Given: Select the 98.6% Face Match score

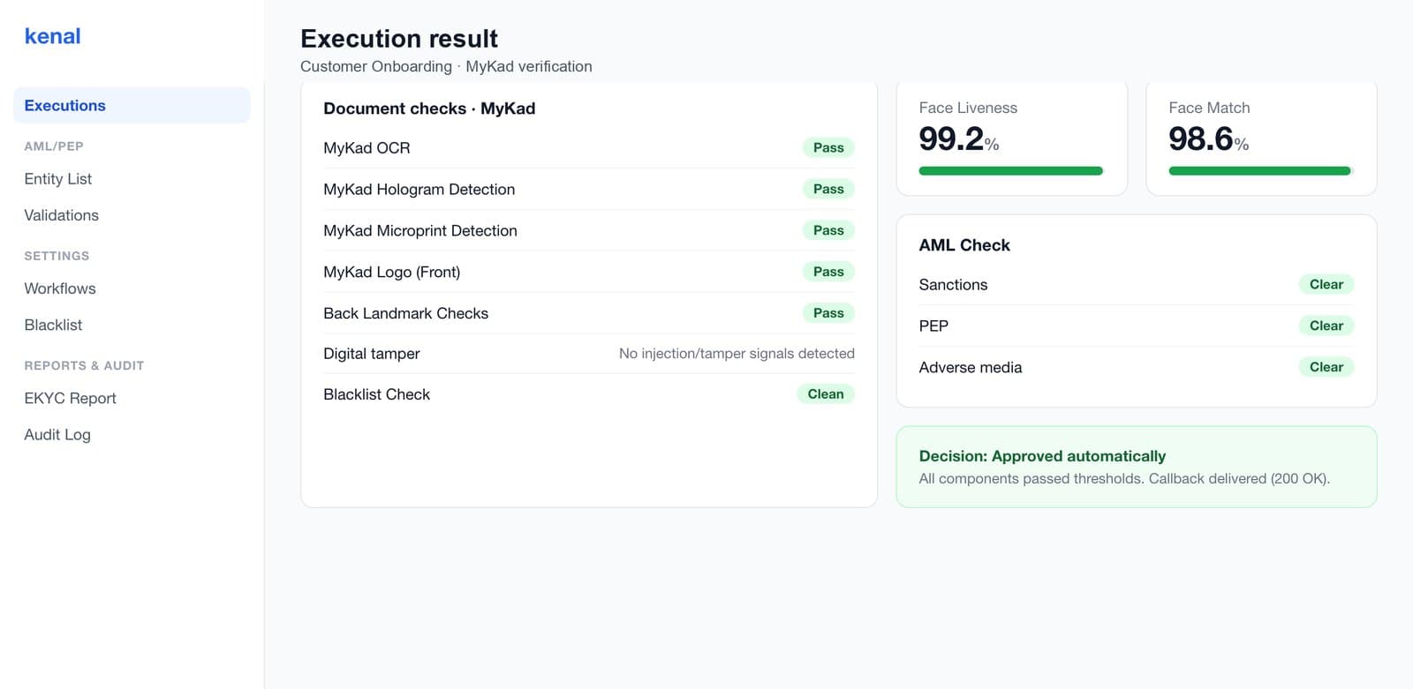Looking at the screenshot, I should [1209, 139].
